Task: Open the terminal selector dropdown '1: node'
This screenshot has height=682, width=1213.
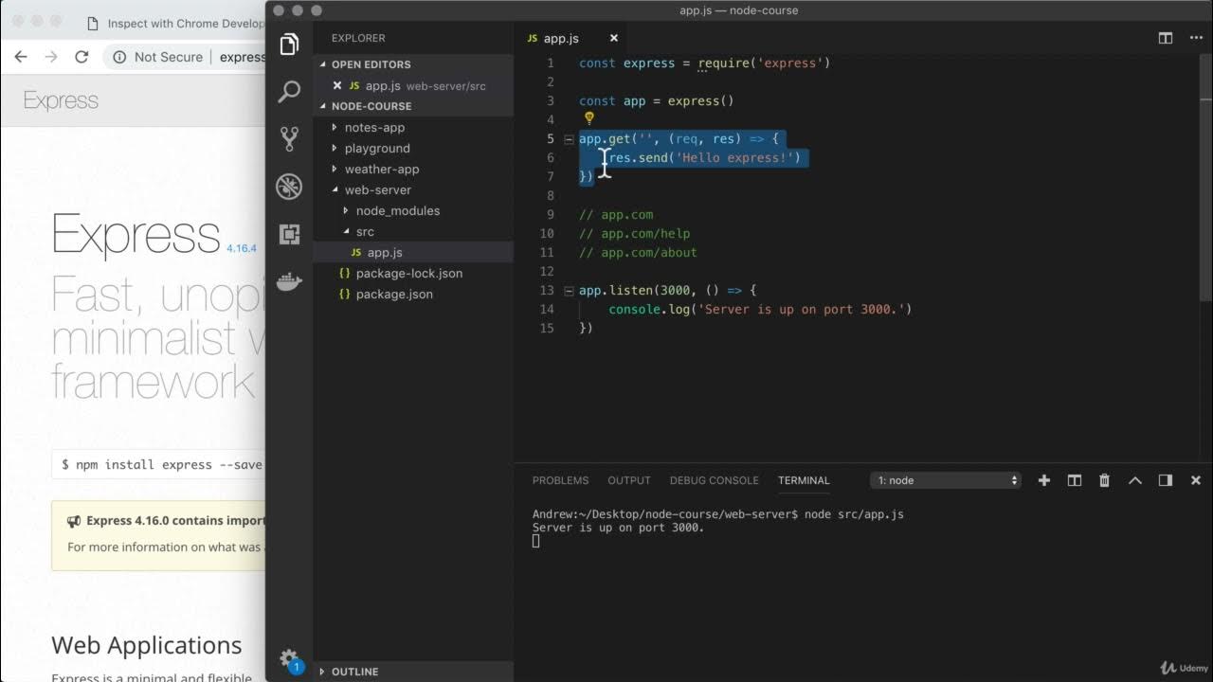Action: pos(946,480)
